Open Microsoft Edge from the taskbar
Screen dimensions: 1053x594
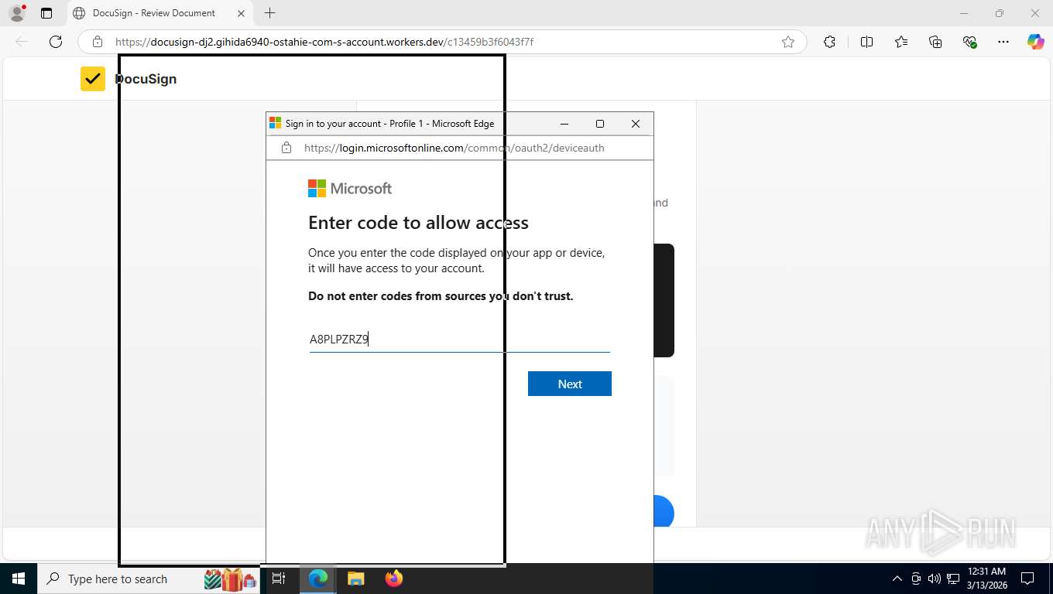(x=318, y=579)
